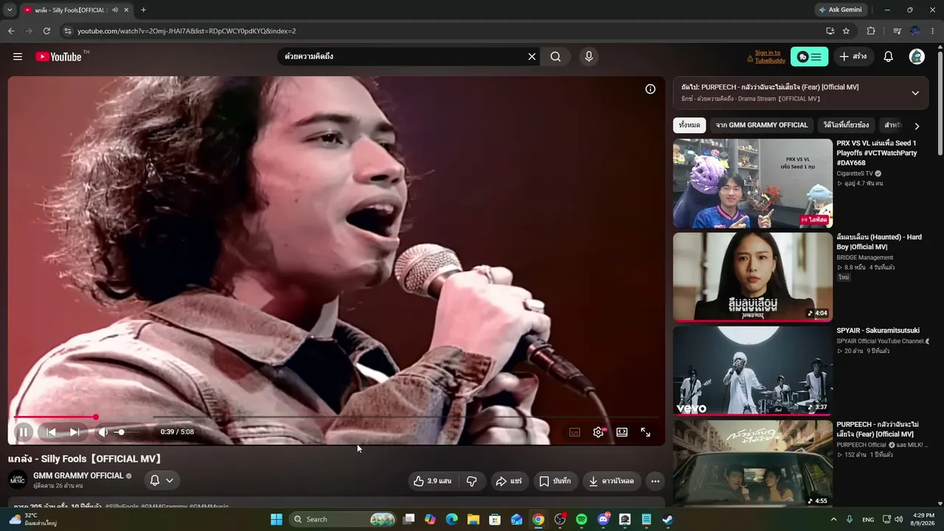This screenshot has height=531, width=944.
Task: Save video with บันทึก button
Action: coord(555,481)
